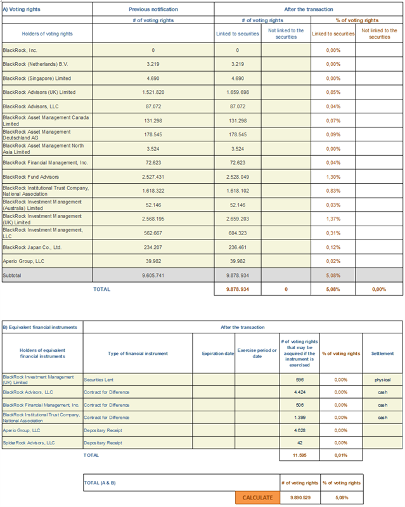Select BlackRock Asset Management Deutschland AG cell
Image resolution: width=405 pixels, height=507 pixels.
(48, 134)
